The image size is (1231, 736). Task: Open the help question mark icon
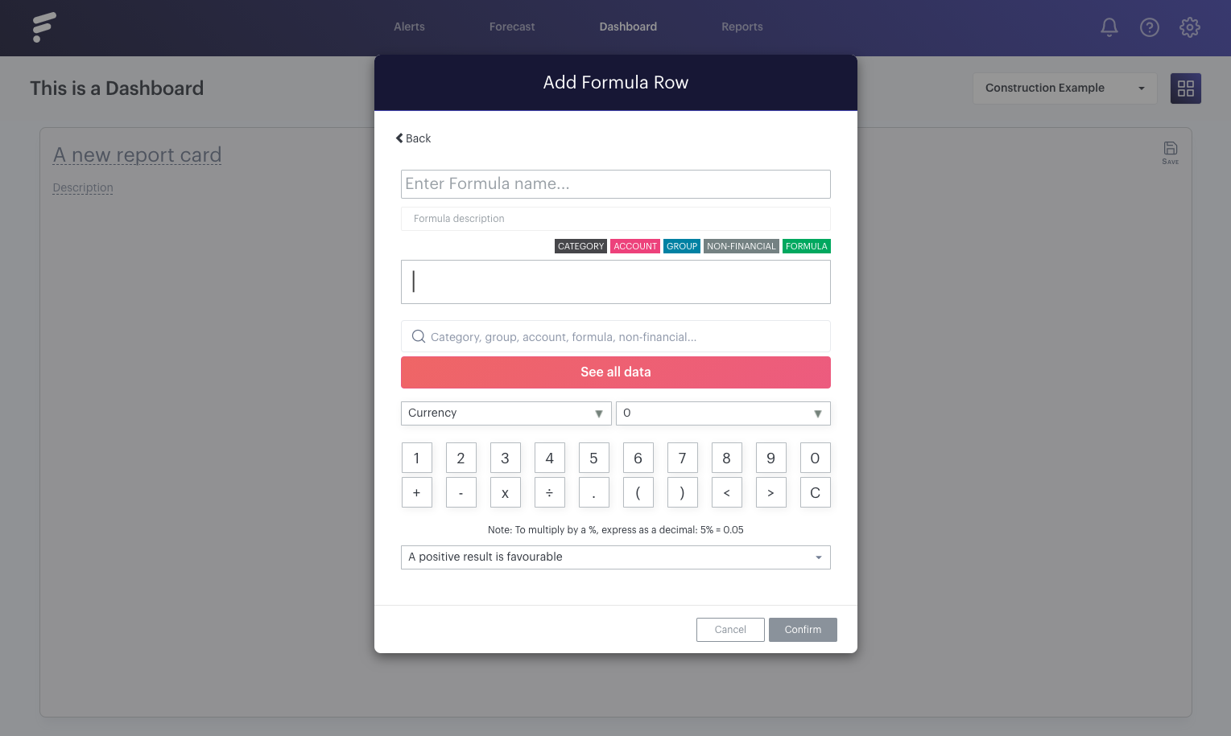point(1149,27)
